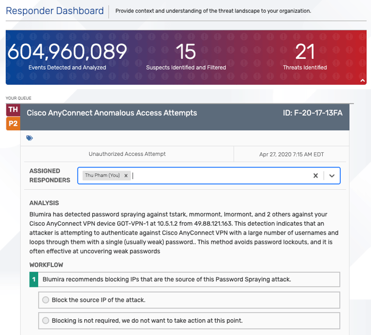Click the Apr 27, 2020 timestamp
The height and width of the screenshot is (335, 371).
point(291,154)
